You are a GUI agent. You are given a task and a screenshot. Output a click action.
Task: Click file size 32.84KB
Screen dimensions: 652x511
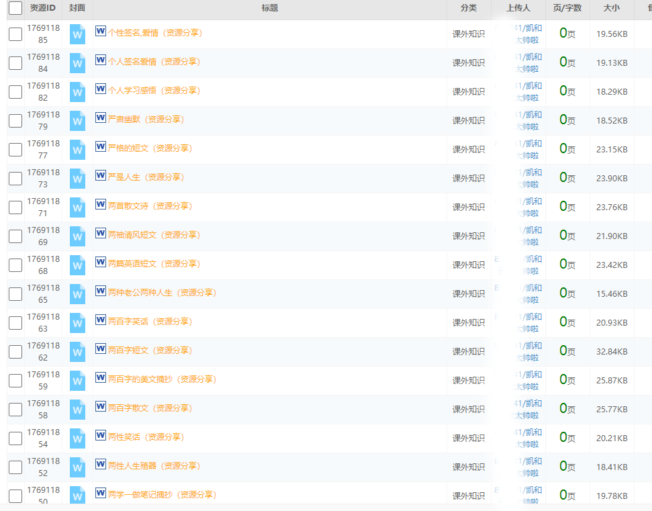612,352
